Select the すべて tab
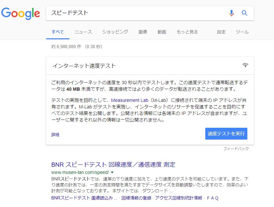 coord(58,32)
